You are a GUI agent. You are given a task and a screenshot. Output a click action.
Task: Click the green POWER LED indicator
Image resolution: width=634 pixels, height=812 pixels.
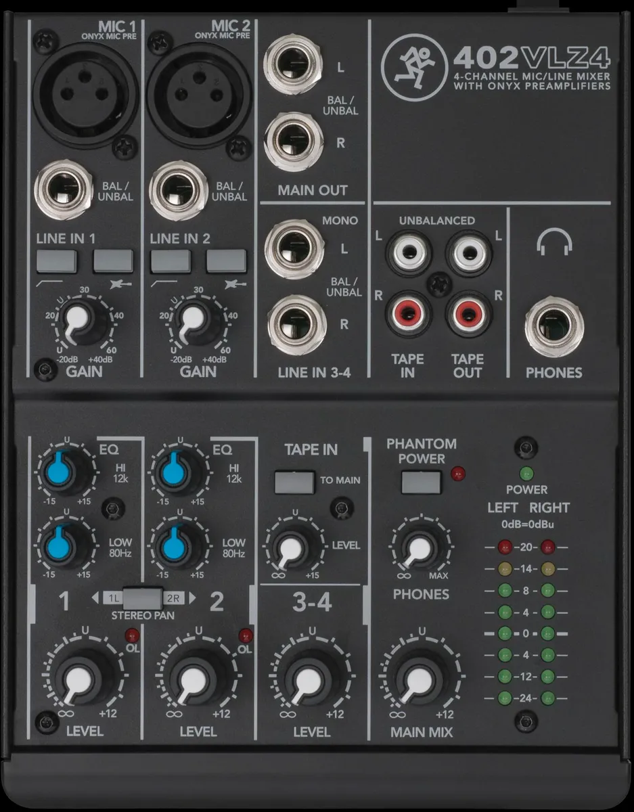coord(526,472)
